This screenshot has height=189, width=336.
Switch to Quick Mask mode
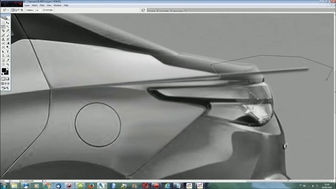point(8,79)
